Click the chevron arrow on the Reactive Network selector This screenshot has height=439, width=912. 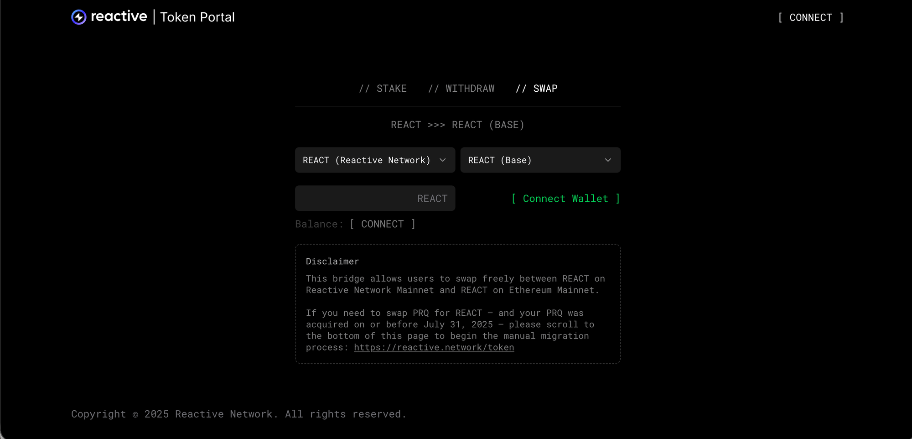click(442, 160)
